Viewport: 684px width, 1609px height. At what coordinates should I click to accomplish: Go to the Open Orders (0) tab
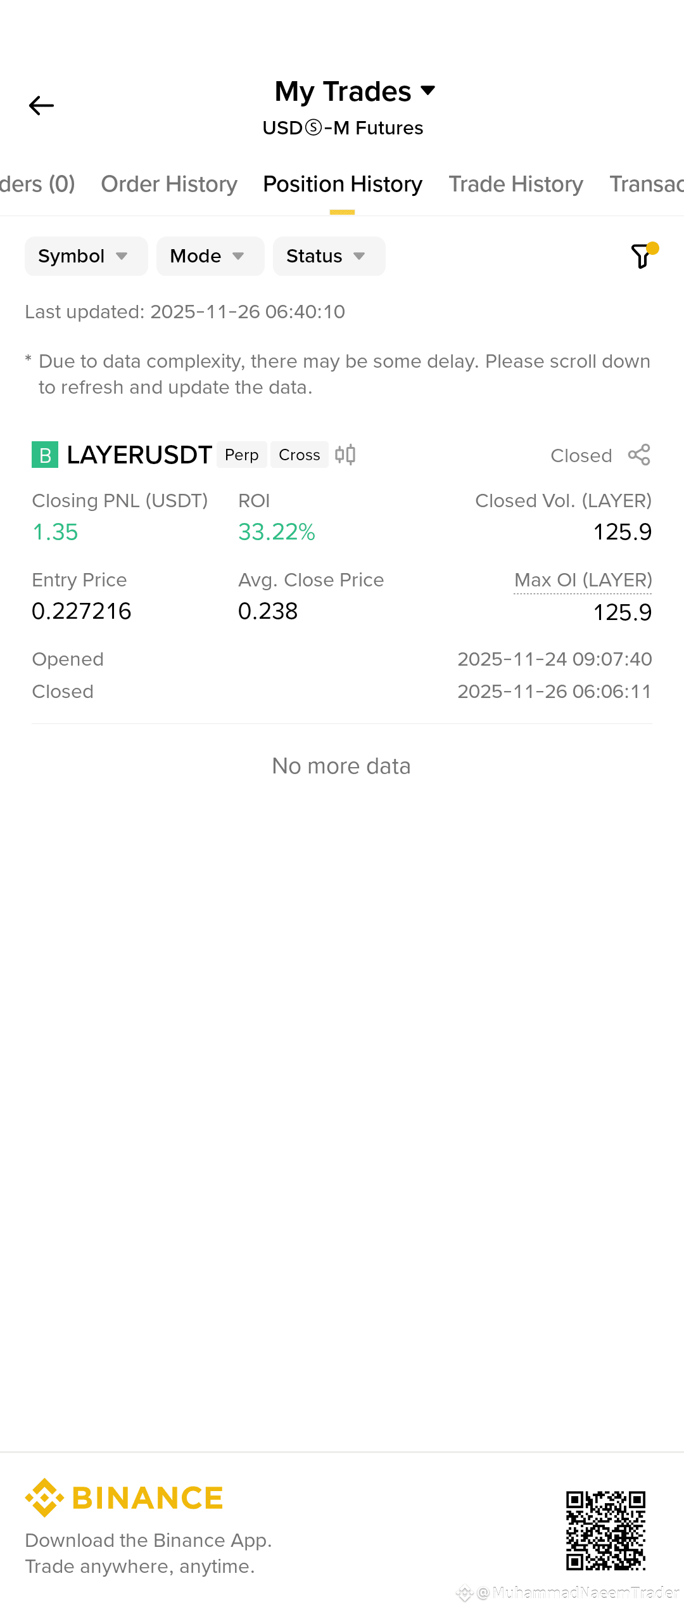click(x=37, y=184)
